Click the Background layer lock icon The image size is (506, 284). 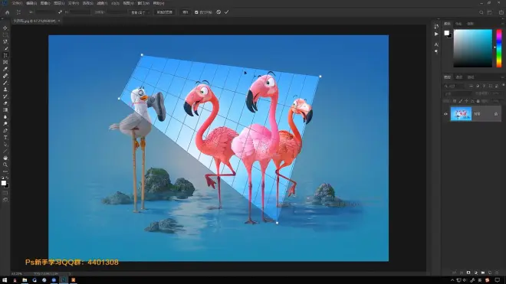pyautogui.click(x=496, y=114)
